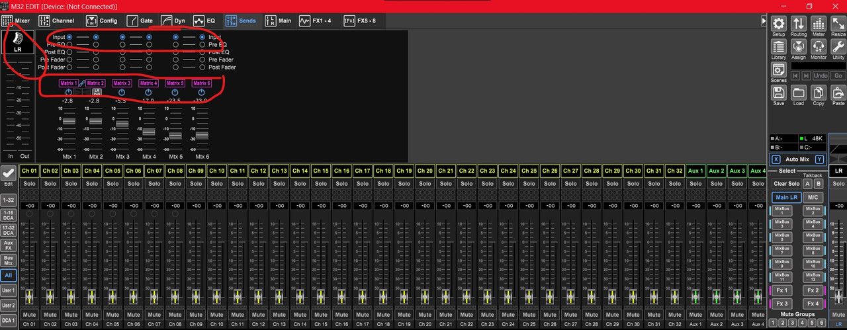Select Post EQ tap for Matrix 3
Image resolution: width=847 pixels, height=330 pixels.
(x=122, y=52)
